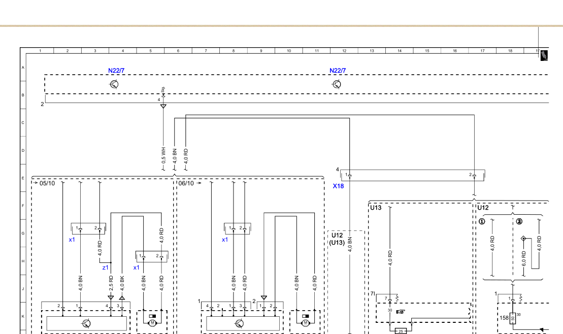Click the circled 2 marker in U12
Image resolution: width=563 pixels, height=334 pixels.
click(x=519, y=222)
